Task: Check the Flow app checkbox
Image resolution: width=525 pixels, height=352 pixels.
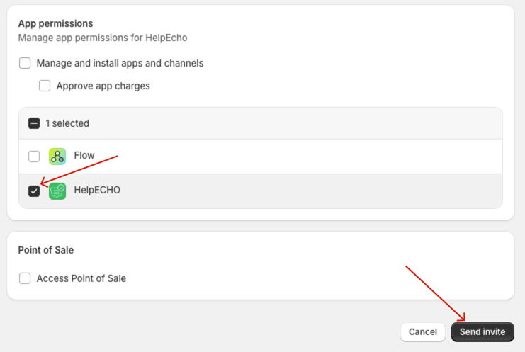Action: pyautogui.click(x=34, y=157)
